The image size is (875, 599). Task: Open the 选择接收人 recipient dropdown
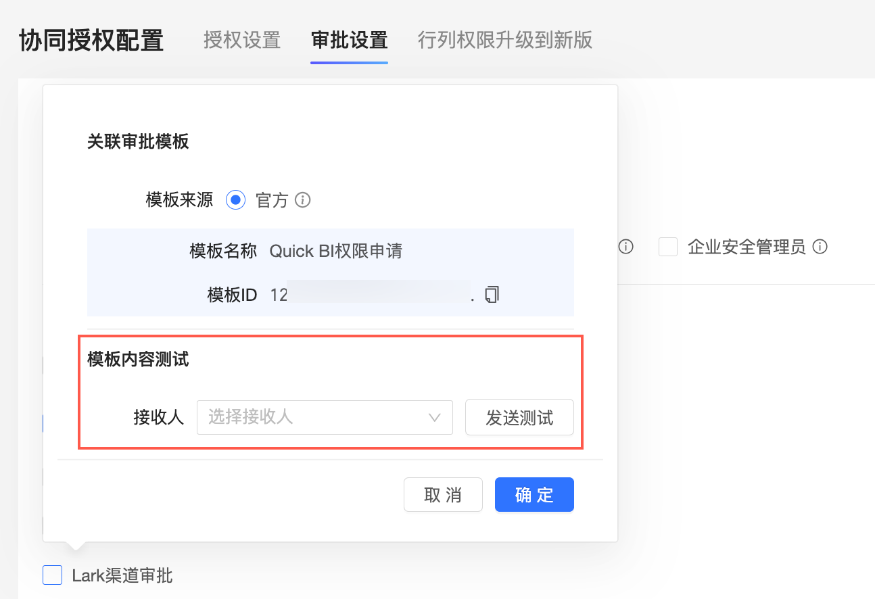pos(325,417)
